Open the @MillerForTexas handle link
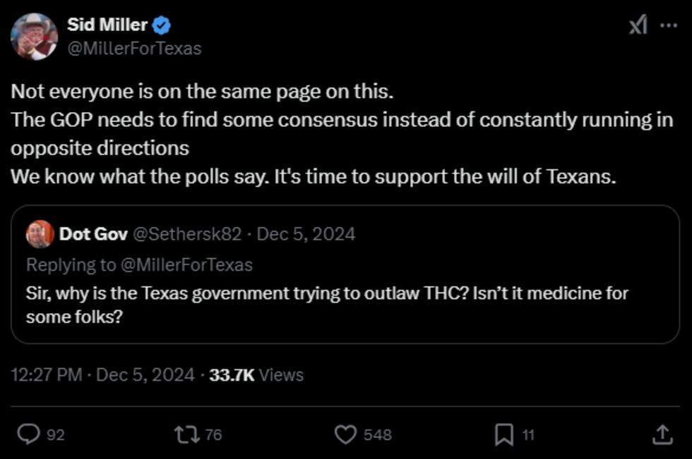The image size is (692, 459). [134, 48]
